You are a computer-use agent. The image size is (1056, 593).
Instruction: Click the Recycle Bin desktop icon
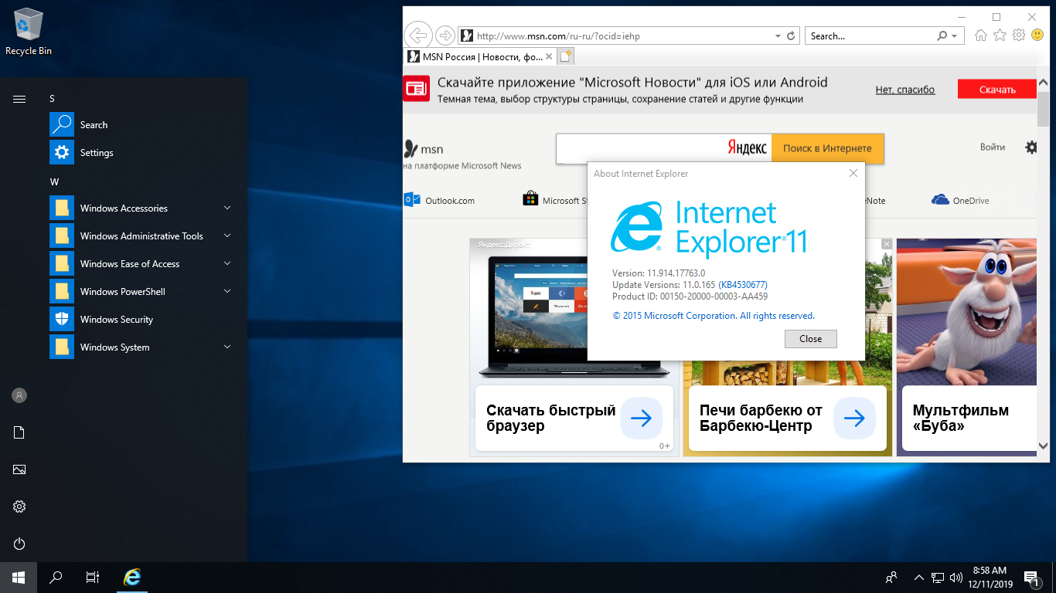point(29,32)
